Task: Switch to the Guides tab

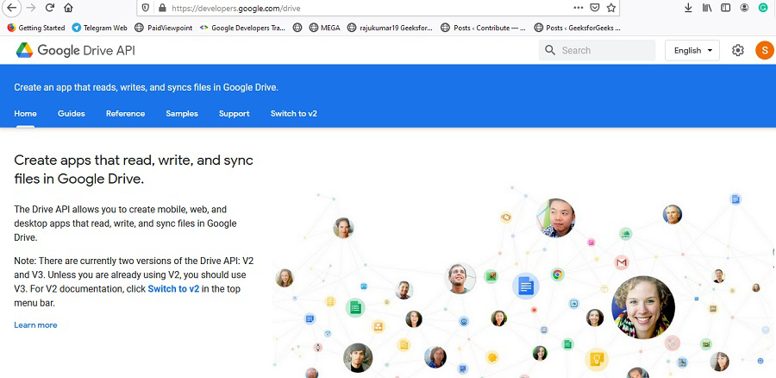Action: [72, 113]
